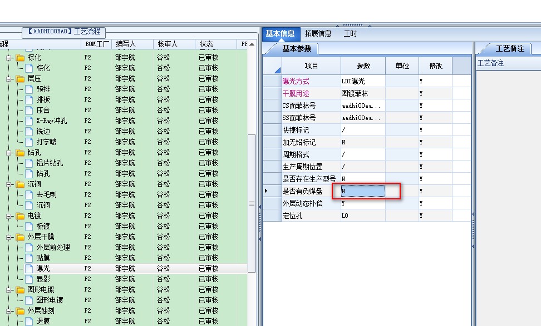
Task: Click the 压合 document icon
Action: 29,110
